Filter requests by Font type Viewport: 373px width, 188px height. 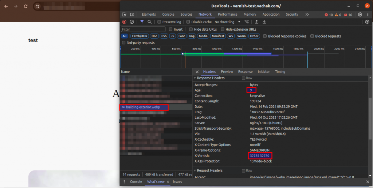(182, 36)
